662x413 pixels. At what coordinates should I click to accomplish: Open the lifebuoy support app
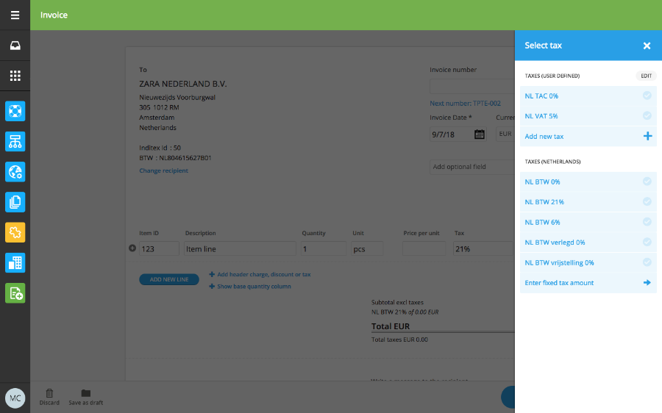15,112
